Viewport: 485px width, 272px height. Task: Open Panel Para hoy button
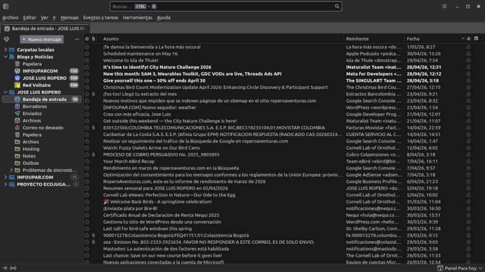460,268
